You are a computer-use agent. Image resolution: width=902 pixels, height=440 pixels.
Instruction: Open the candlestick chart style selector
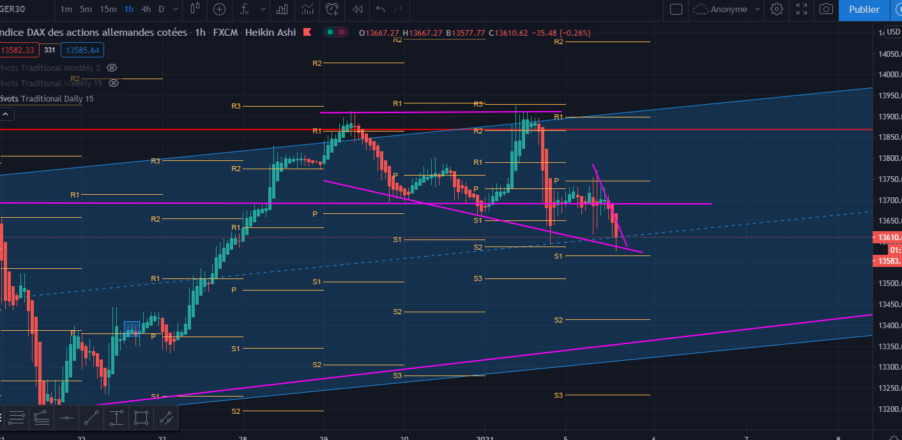[x=196, y=9]
